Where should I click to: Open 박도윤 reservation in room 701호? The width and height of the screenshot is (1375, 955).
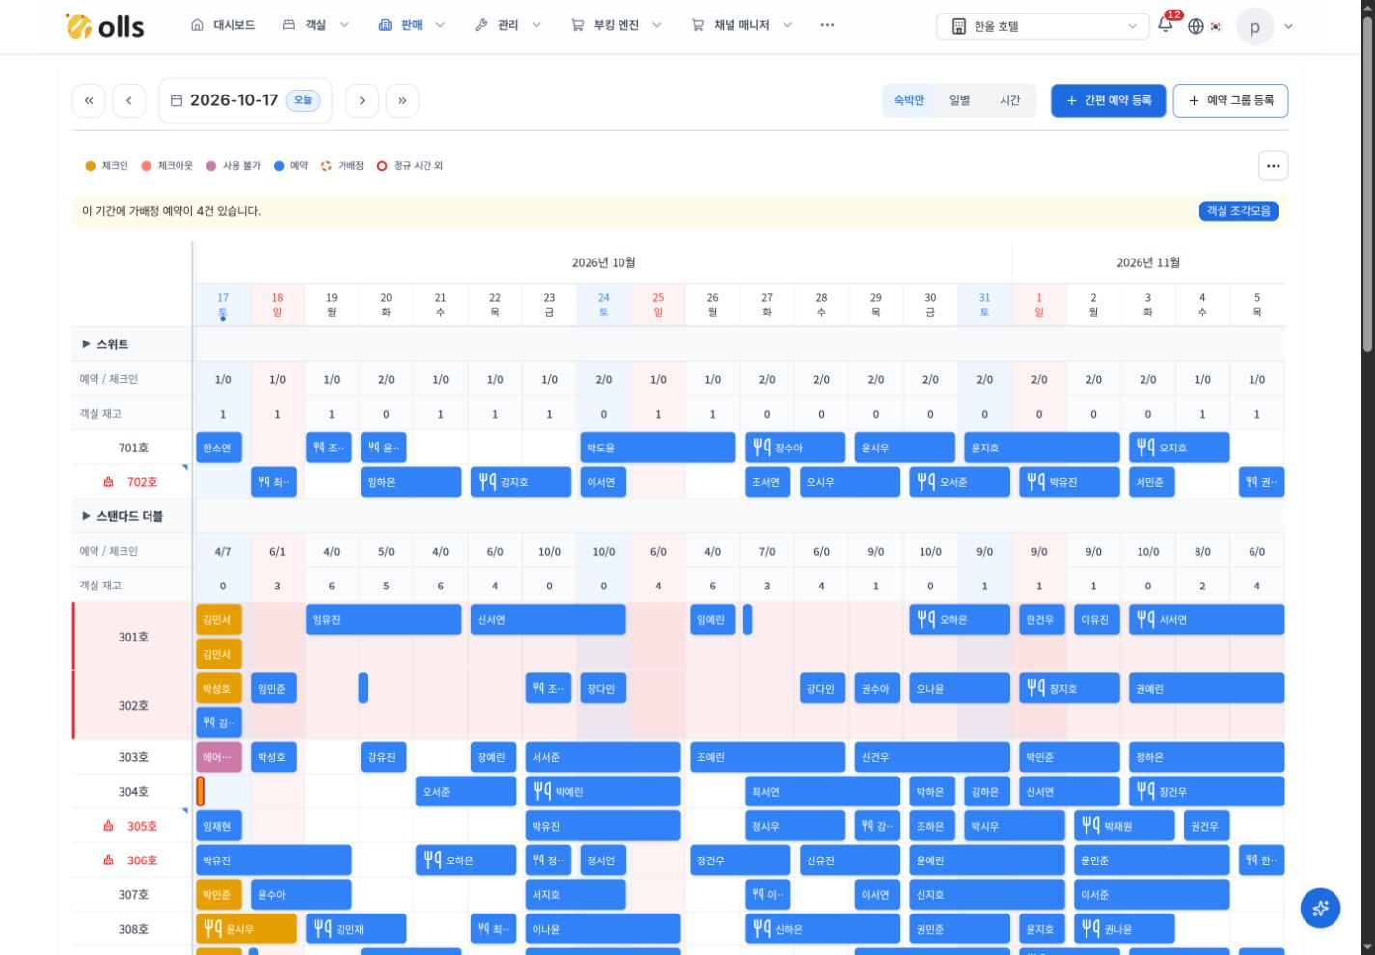click(x=658, y=448)
